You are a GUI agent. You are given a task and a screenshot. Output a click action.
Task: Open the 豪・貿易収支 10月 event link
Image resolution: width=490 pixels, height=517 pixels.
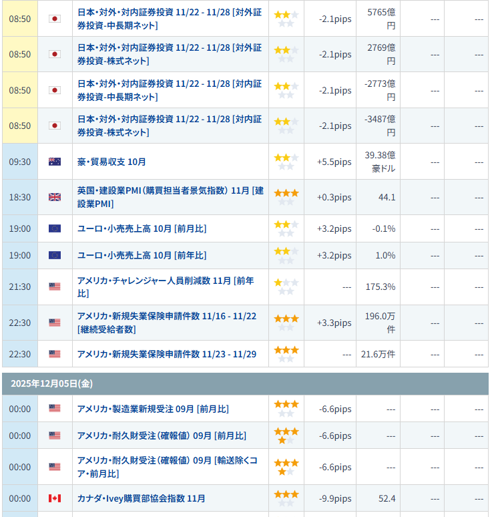(111, 162)
